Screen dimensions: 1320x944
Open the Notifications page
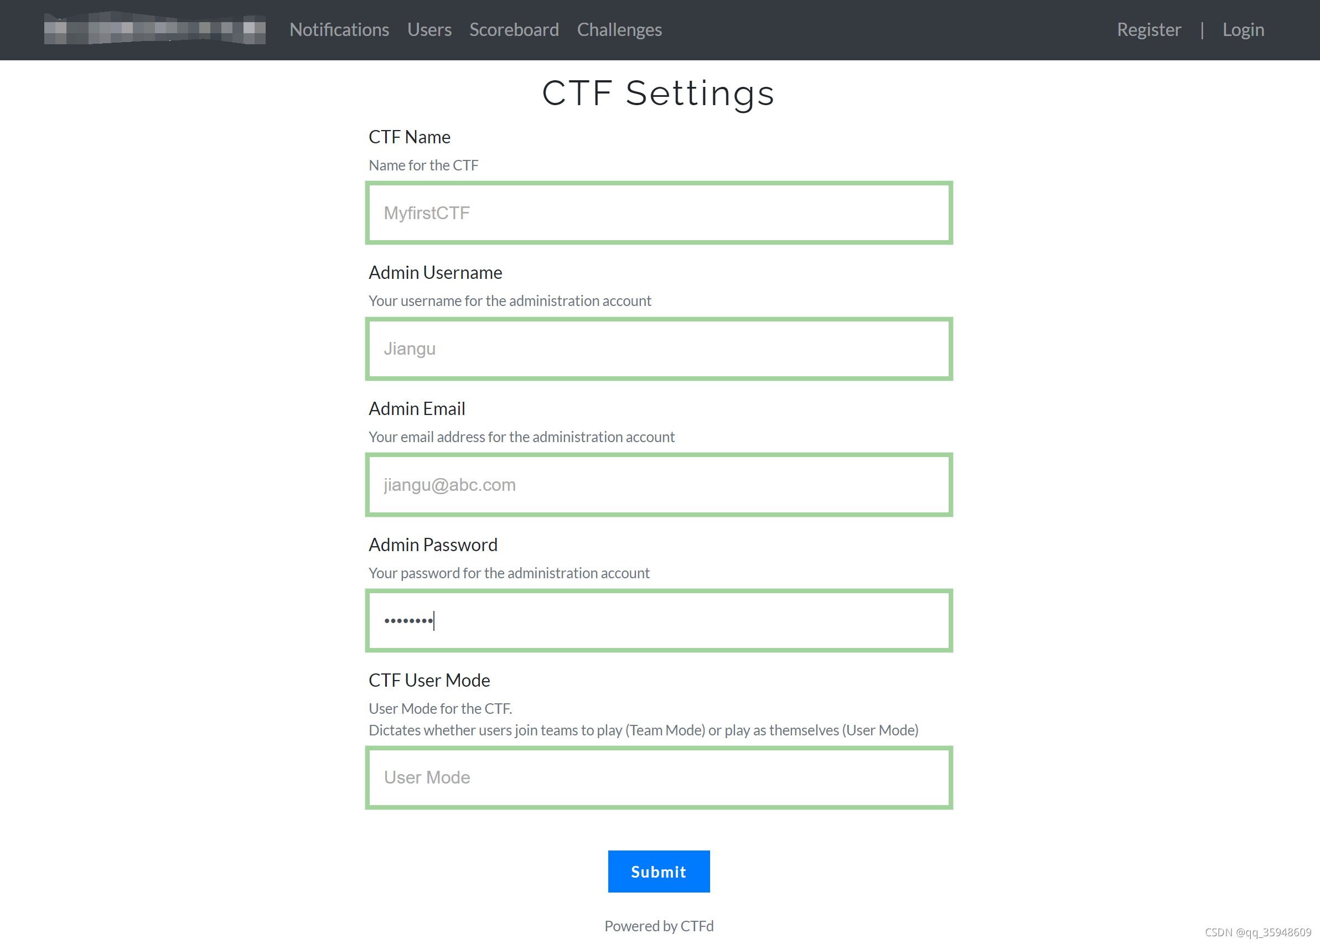click(x=339, y=30)
